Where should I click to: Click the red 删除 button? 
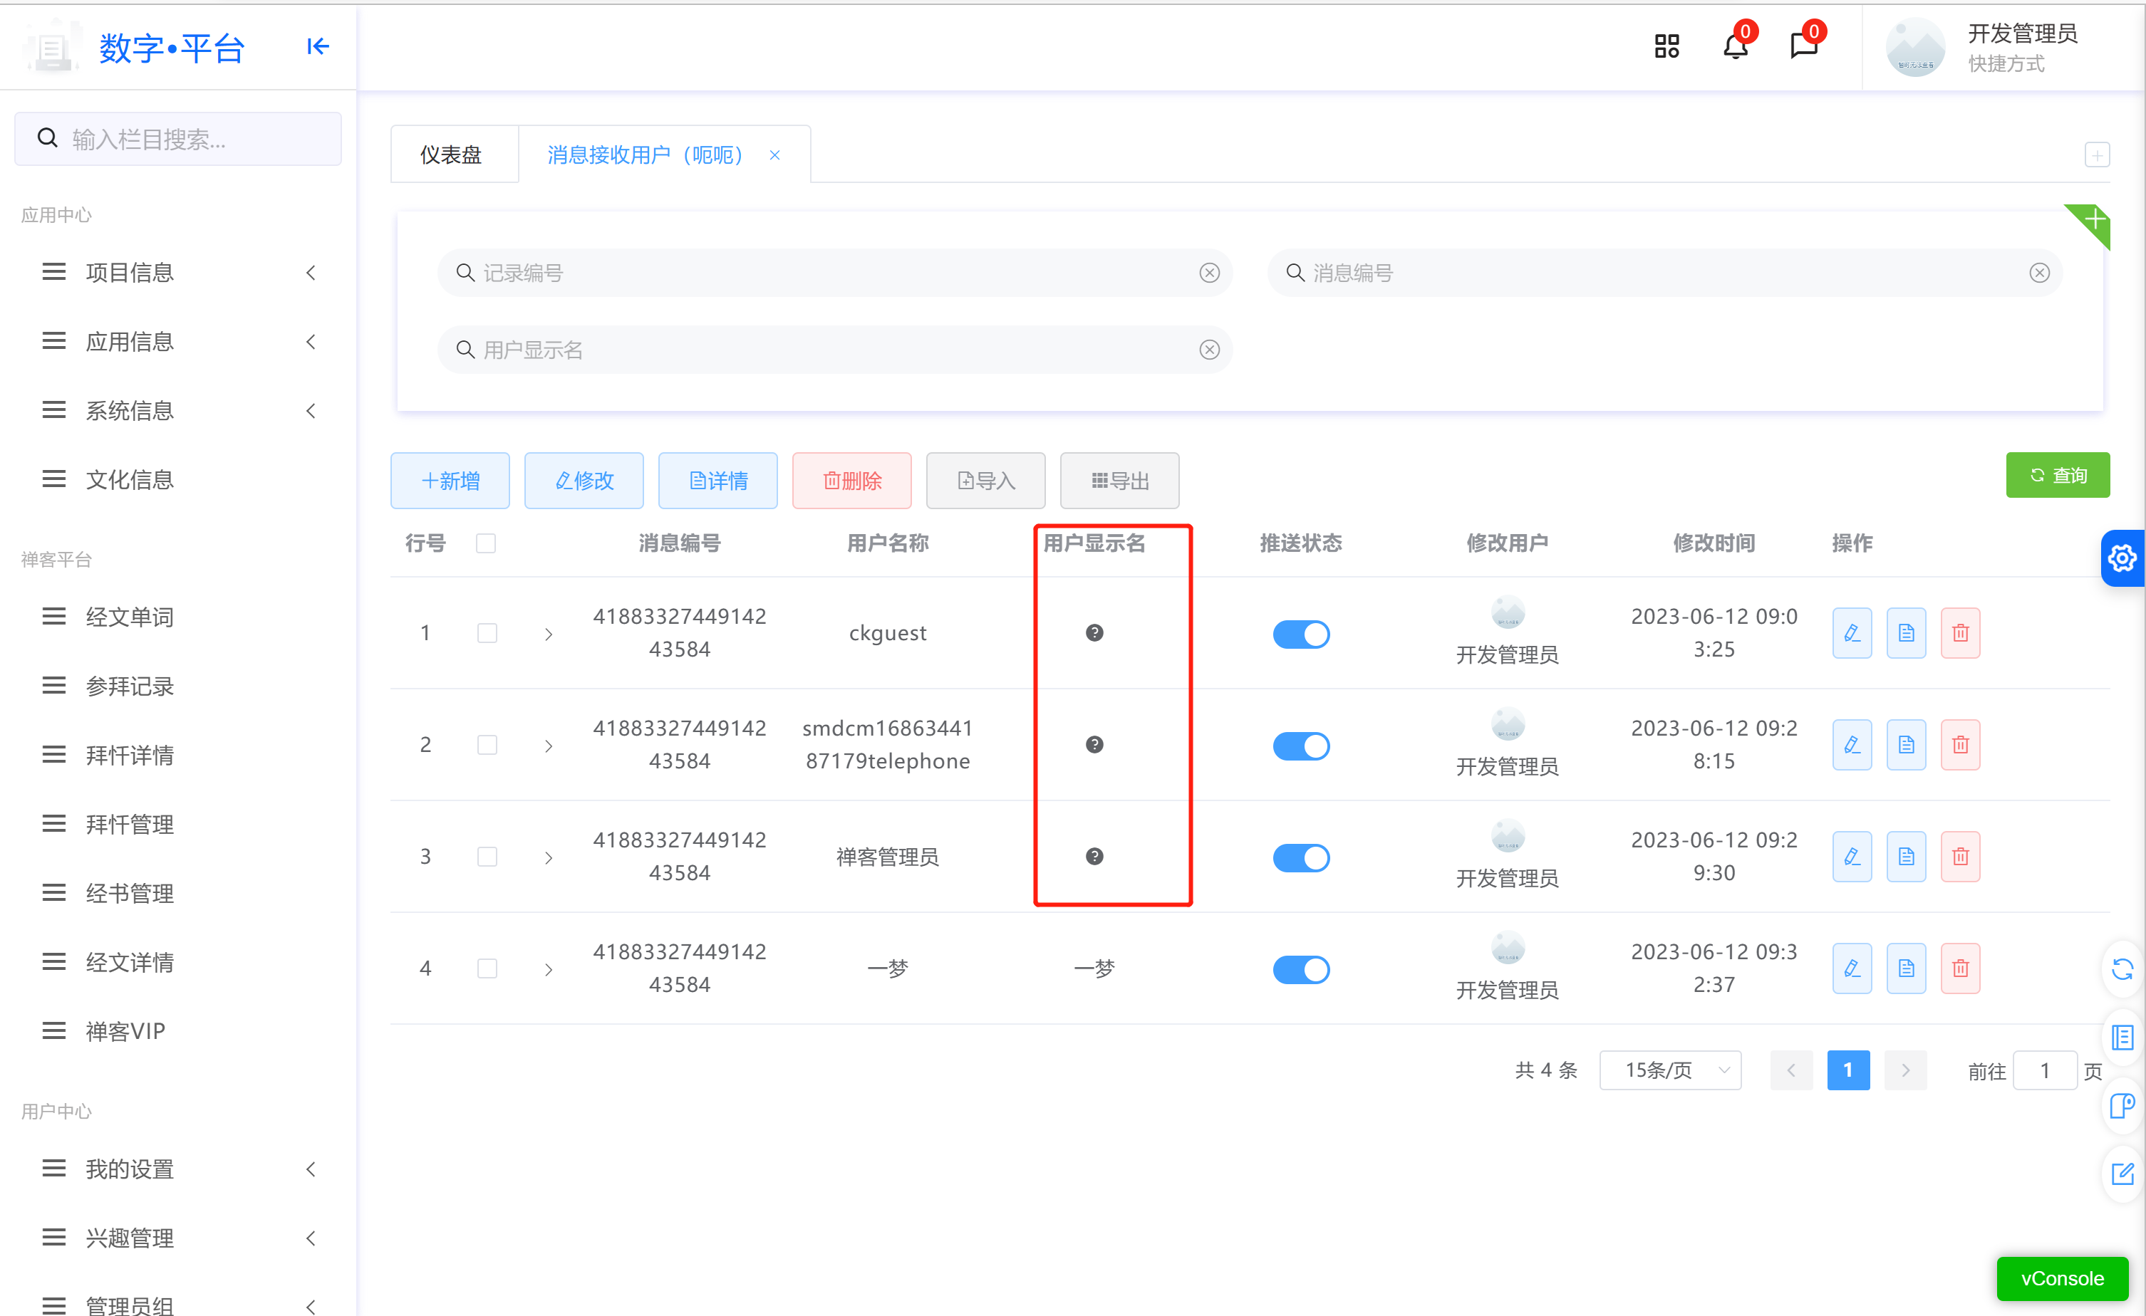[x=852, y=481]
